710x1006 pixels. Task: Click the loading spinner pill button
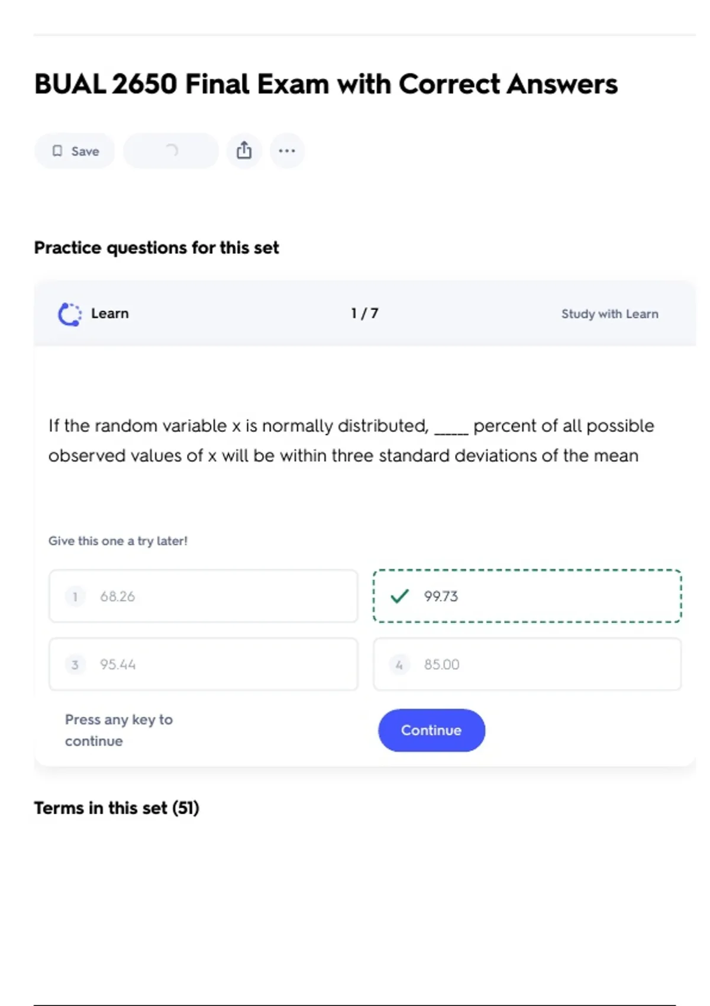tap(171, 151)
